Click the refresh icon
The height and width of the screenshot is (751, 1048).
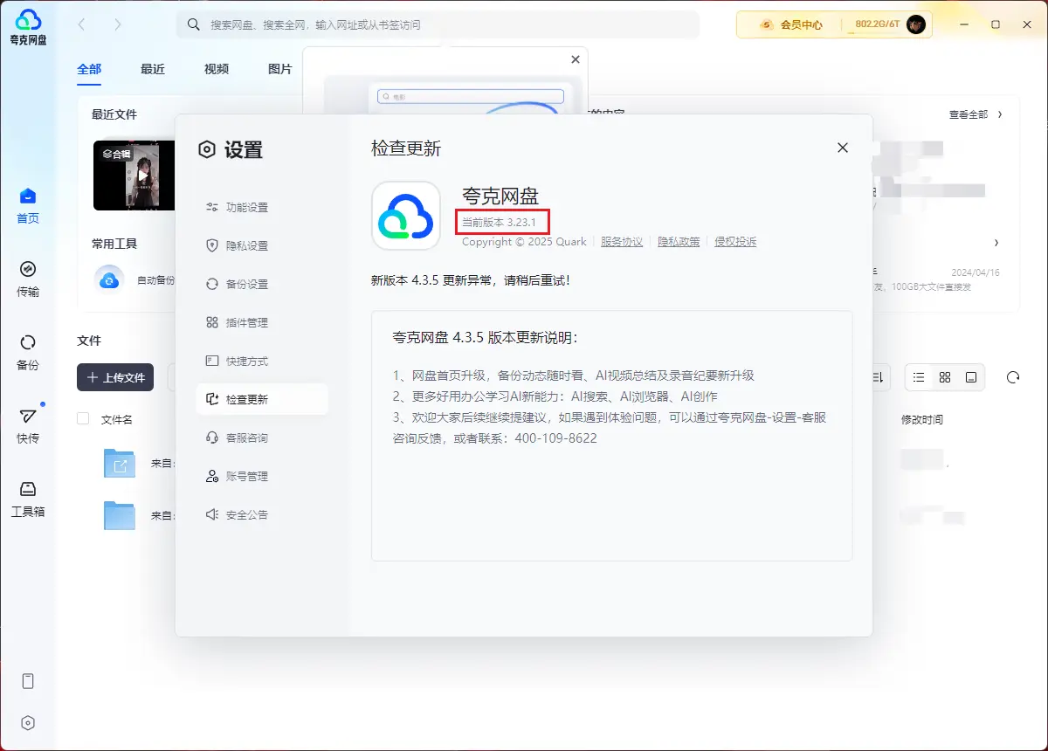[1013, 377]
